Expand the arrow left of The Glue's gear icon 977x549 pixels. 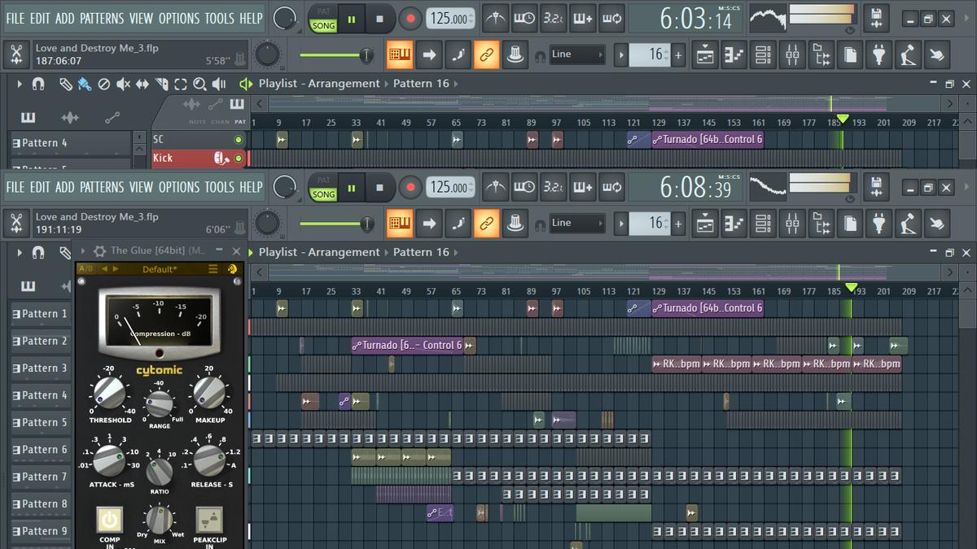[84, 251]
